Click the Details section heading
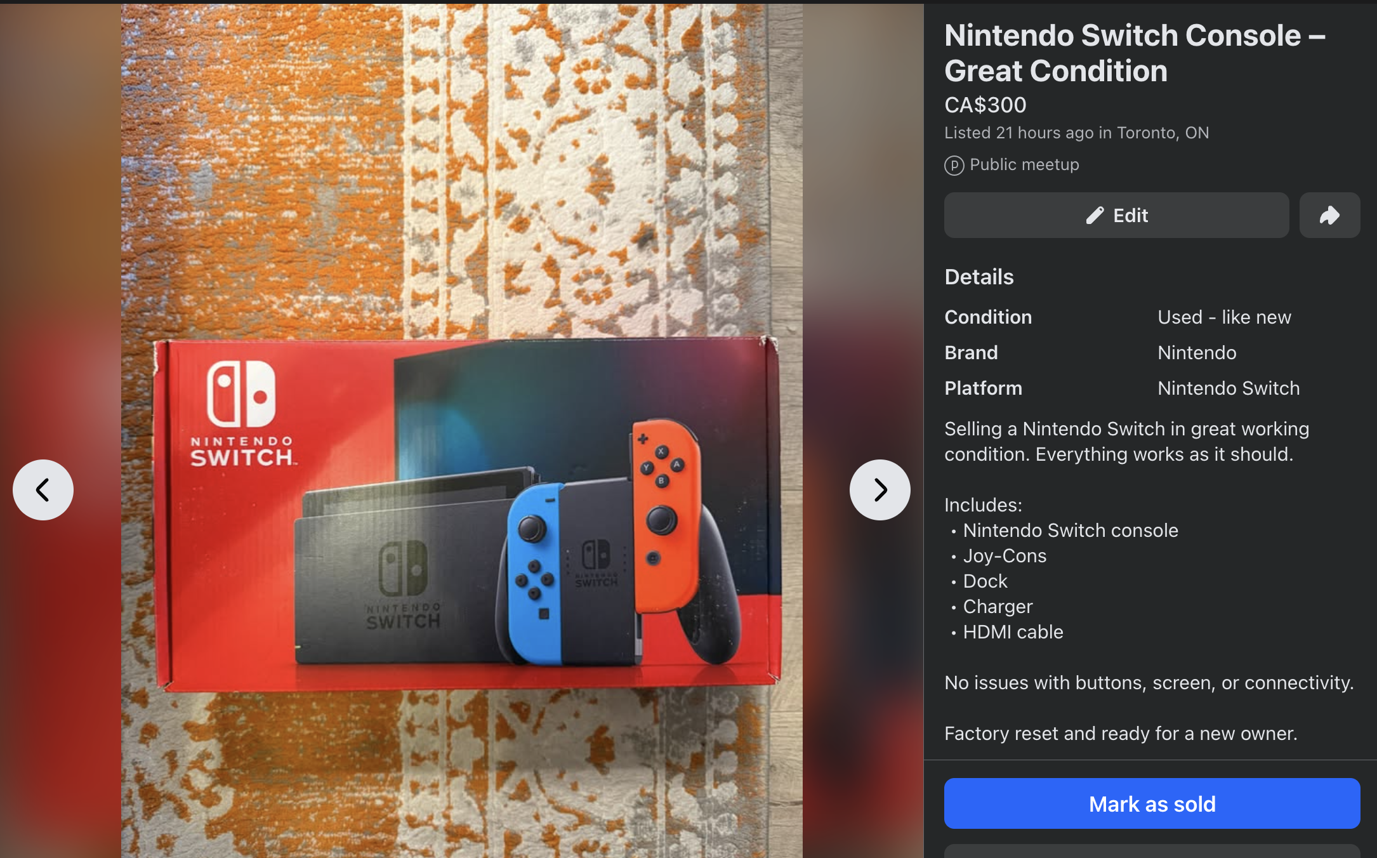The height and width of the screenshot is (858, 1377). (x=979, y=277)
